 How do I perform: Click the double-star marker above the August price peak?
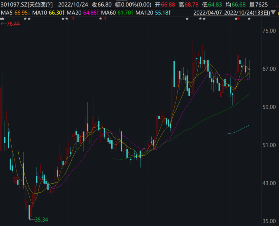coord(202,19)
